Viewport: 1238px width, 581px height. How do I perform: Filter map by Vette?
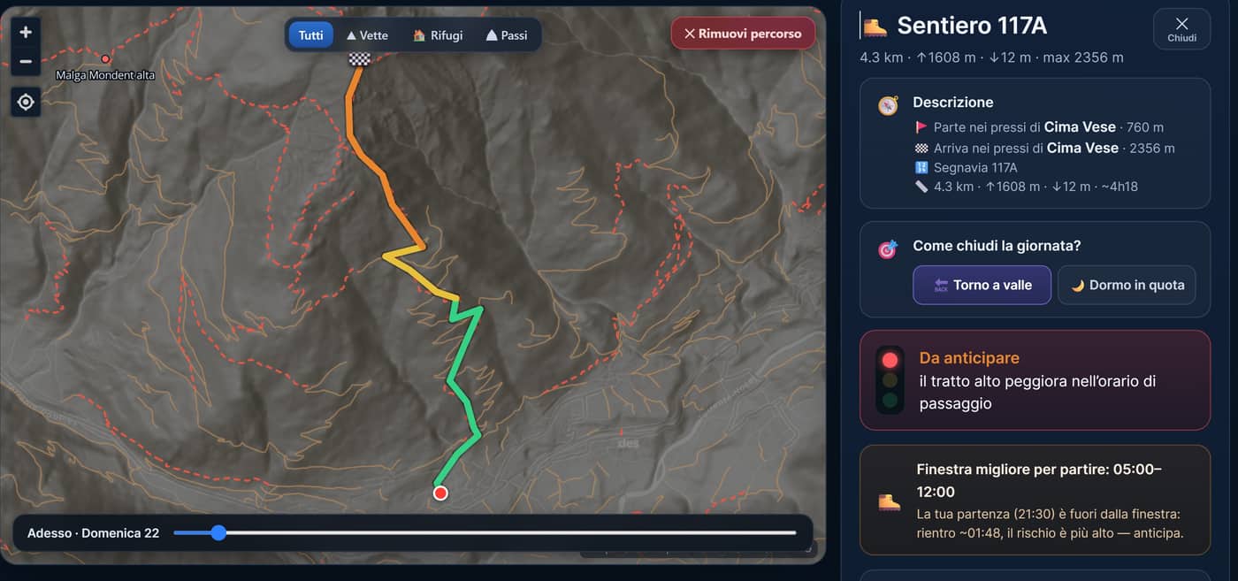coord(367,35)
